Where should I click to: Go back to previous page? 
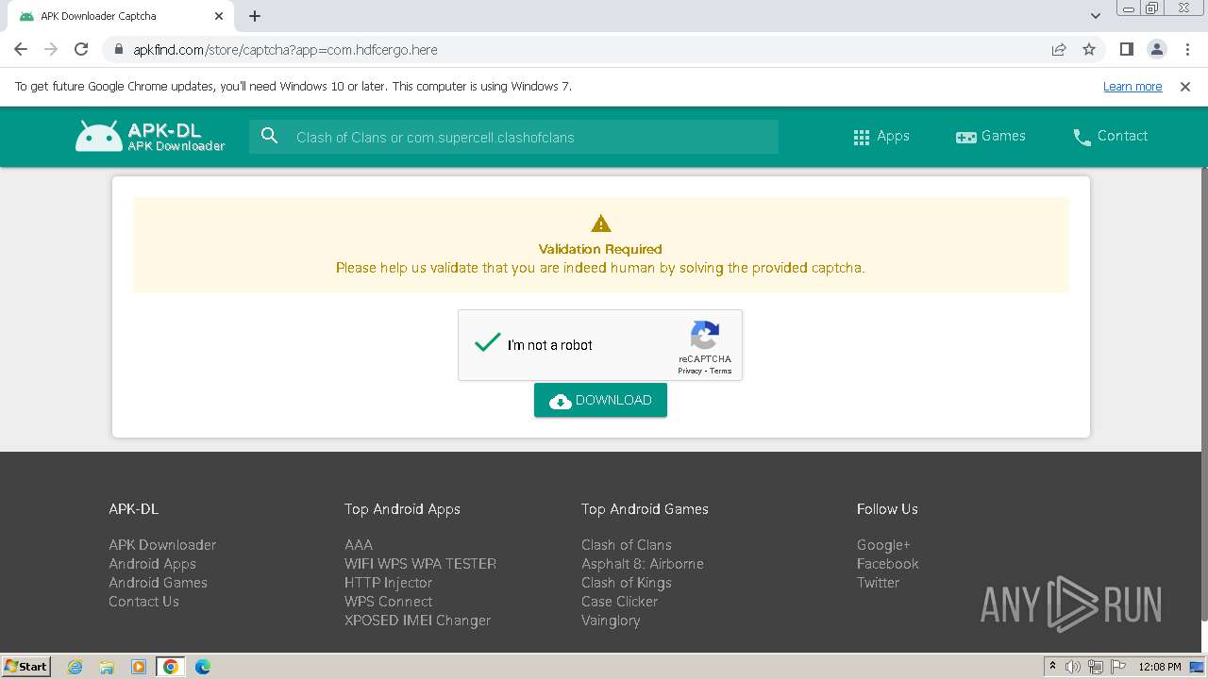click(x=21, y=50)
